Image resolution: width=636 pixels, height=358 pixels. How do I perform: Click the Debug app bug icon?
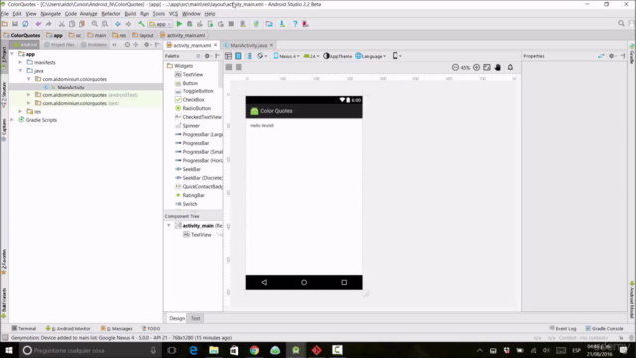pyautogui.click(x=190, y=24)
